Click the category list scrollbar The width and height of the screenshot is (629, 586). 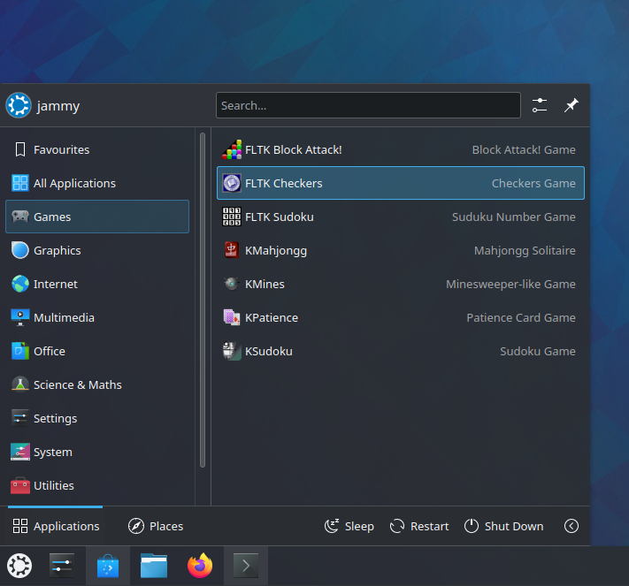203,300
